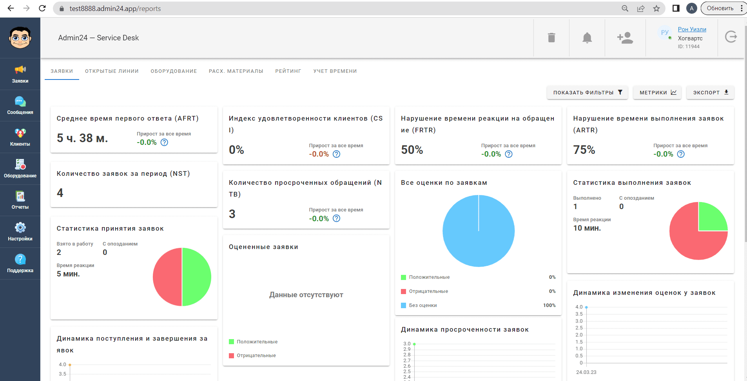The image size is (747, 381).
Task: Toggle Положительные legend in Оцененные заявки
Action: [x=253, y=342]
